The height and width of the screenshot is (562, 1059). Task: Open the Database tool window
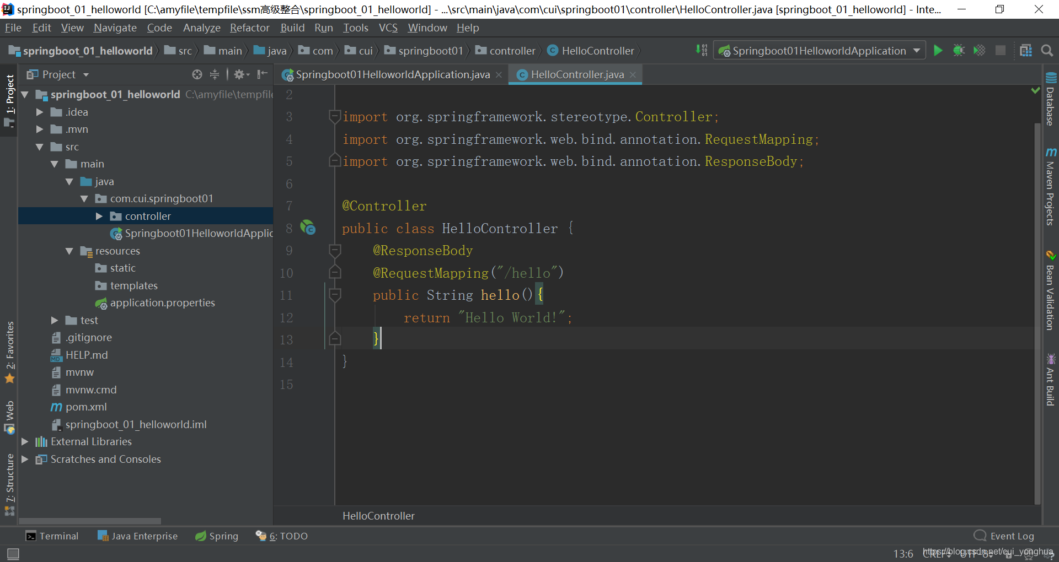click(1051, 99)
